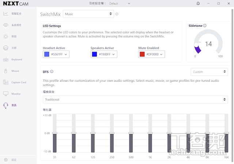Click the 16K equalizer slider handle

tap(226, 133)
